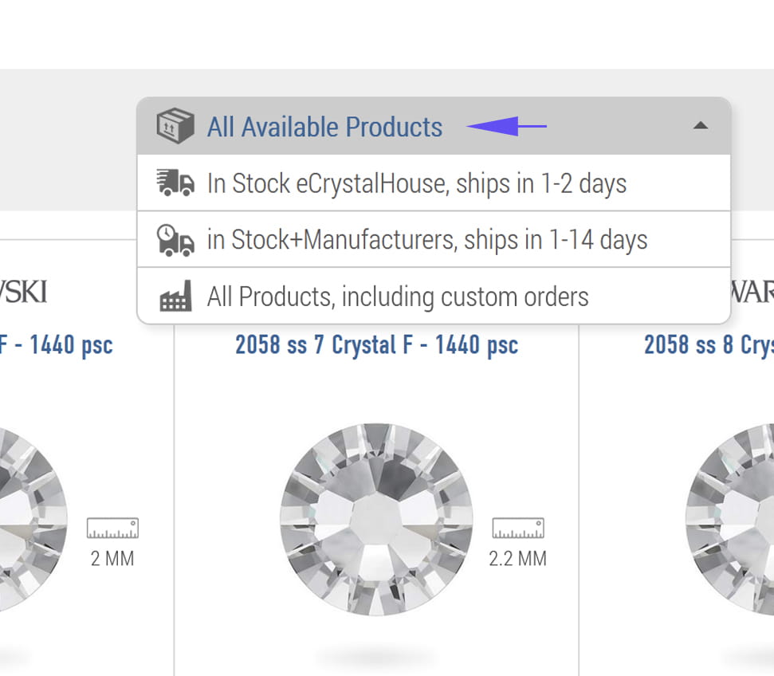Viewport: 774px width, 676px height.
Task: Click the 2058 ss 8 crystal image
Action: tap(729, 520)
